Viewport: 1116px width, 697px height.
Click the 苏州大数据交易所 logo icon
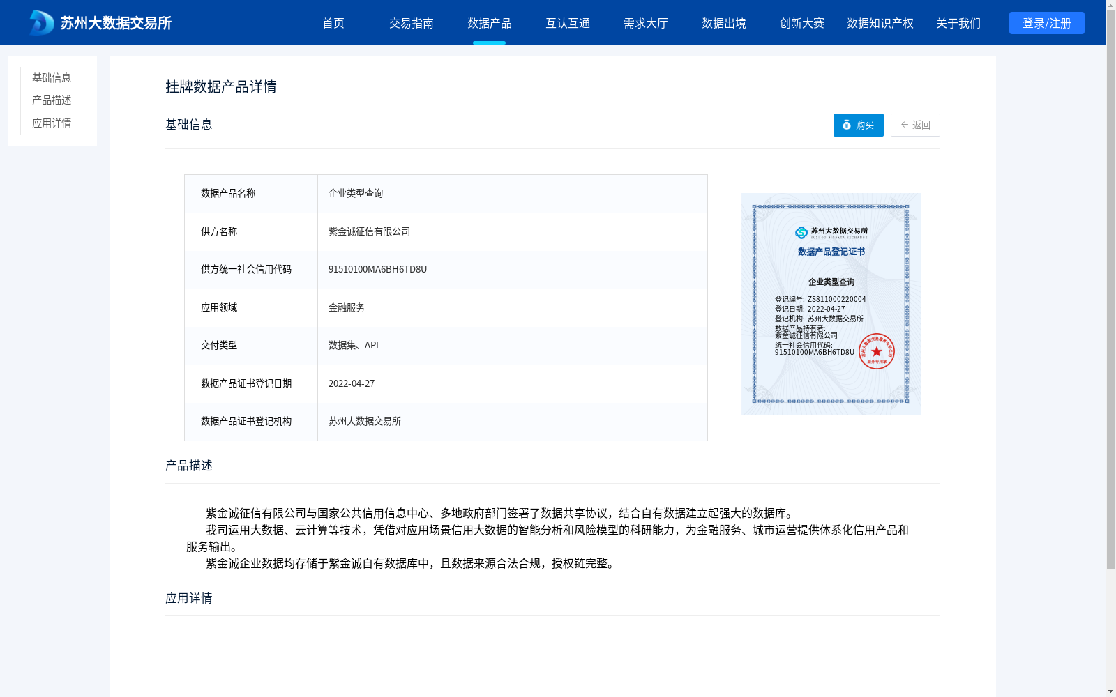(41, 23)
